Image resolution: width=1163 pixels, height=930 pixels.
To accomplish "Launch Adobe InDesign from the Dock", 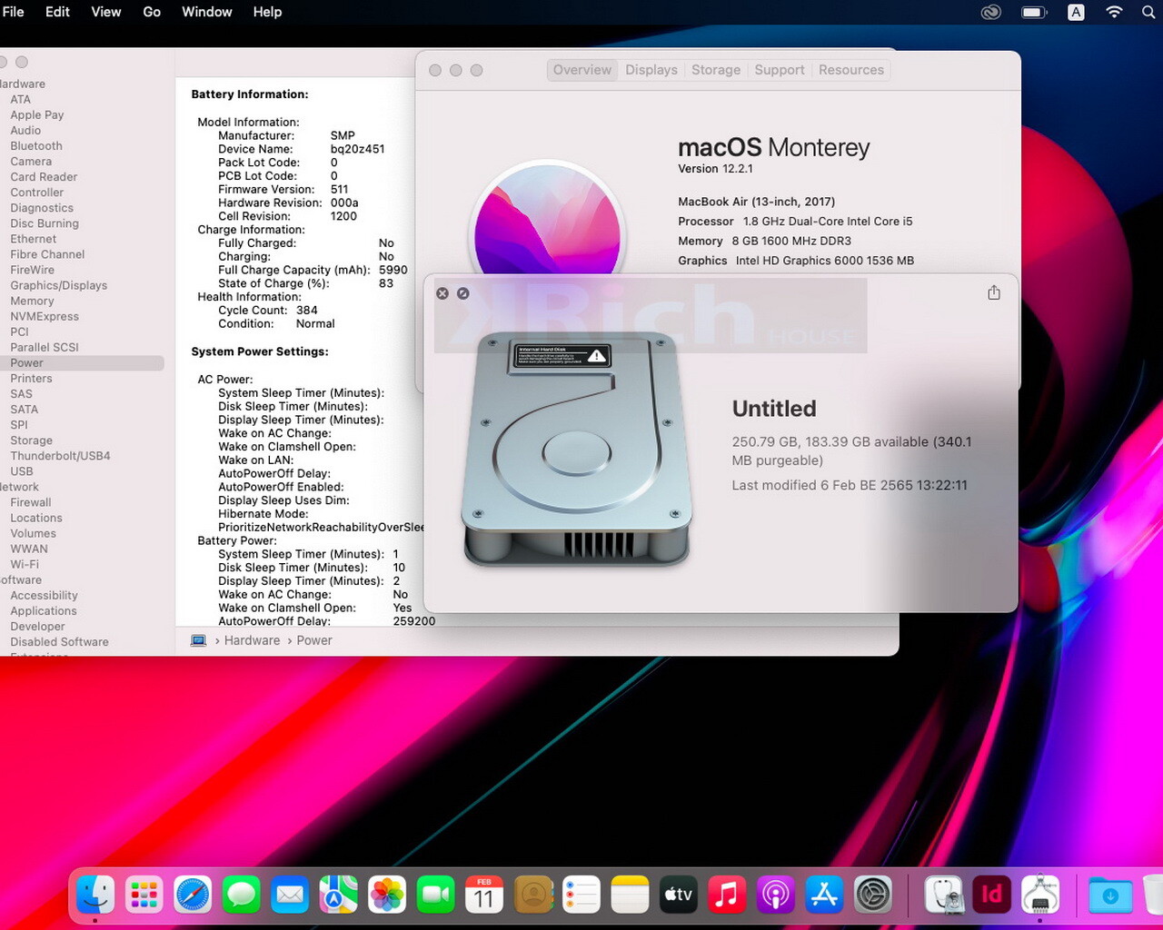I will tap(992, 895).
